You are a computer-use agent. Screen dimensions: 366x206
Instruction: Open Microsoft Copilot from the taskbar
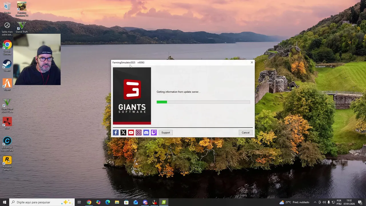pos(98,202)
